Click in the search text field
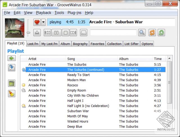 pyautogui.click(x=113, y=33)
